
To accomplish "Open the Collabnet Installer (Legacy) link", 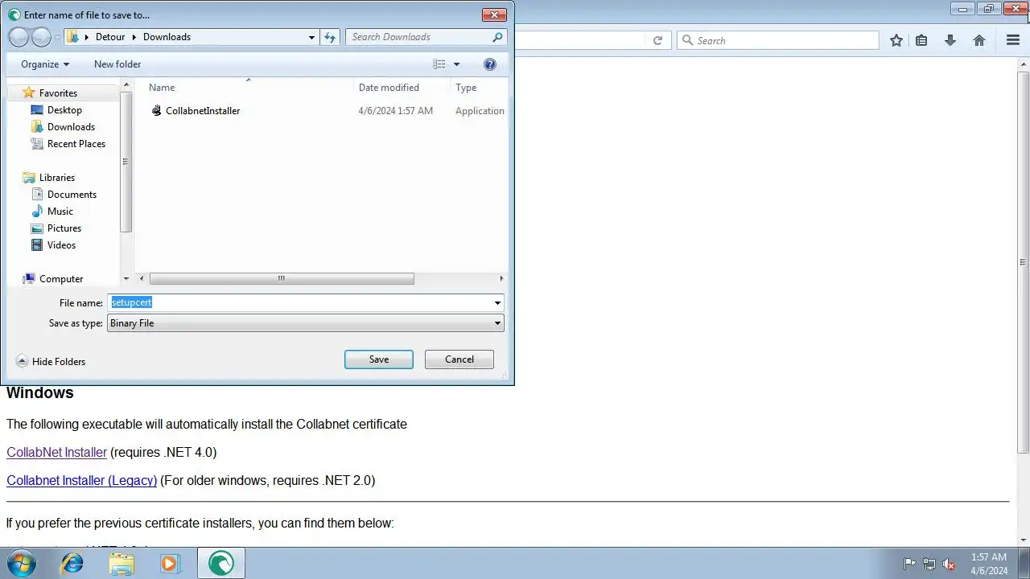I will pos(81,481).
